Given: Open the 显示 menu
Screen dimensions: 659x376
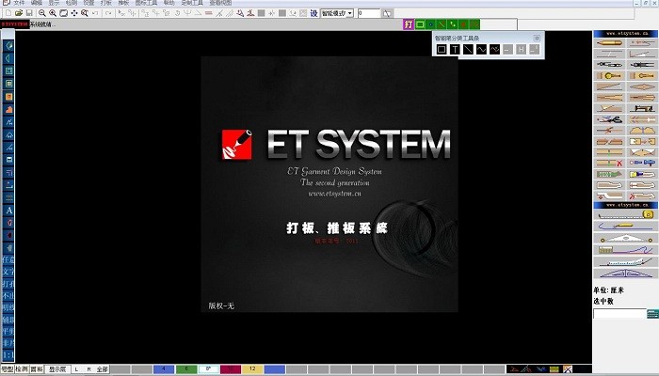Looking at the screenshot, I should coord(55,3).
